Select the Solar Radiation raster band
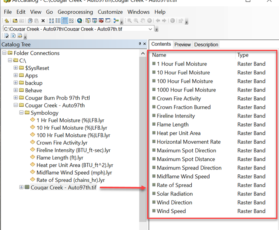 point(175,194)
